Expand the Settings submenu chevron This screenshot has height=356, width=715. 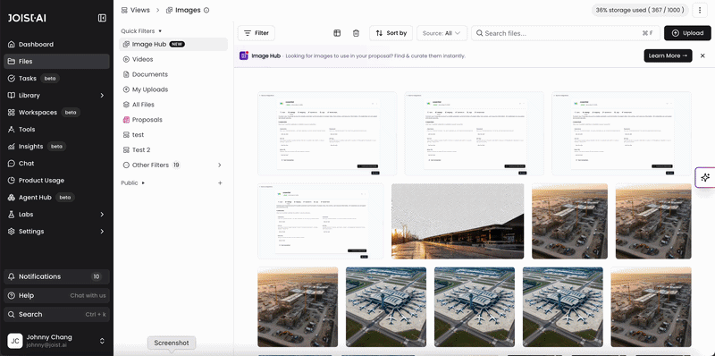coord(102,232)
